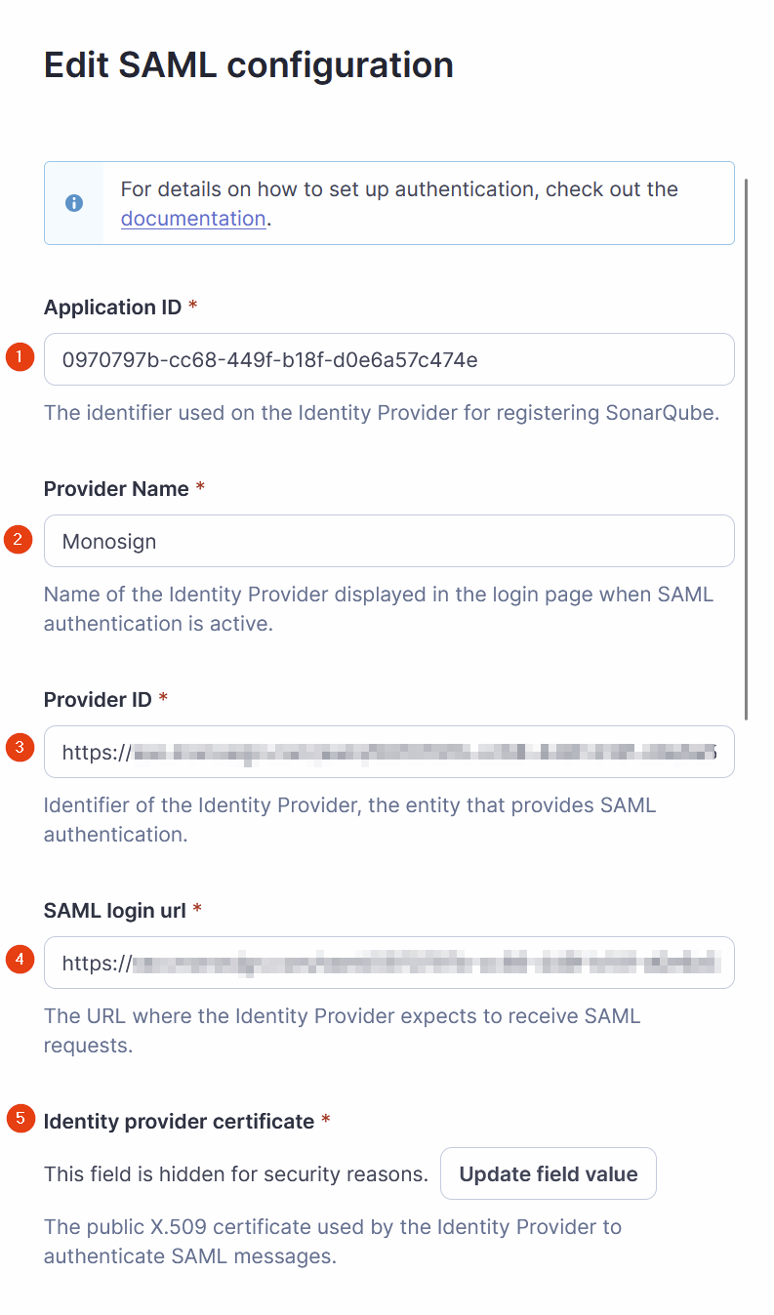The height and width of the screenshot is (1315, 774).
Task: Click the red number 1 badge
Action: [x=20, y=357]
